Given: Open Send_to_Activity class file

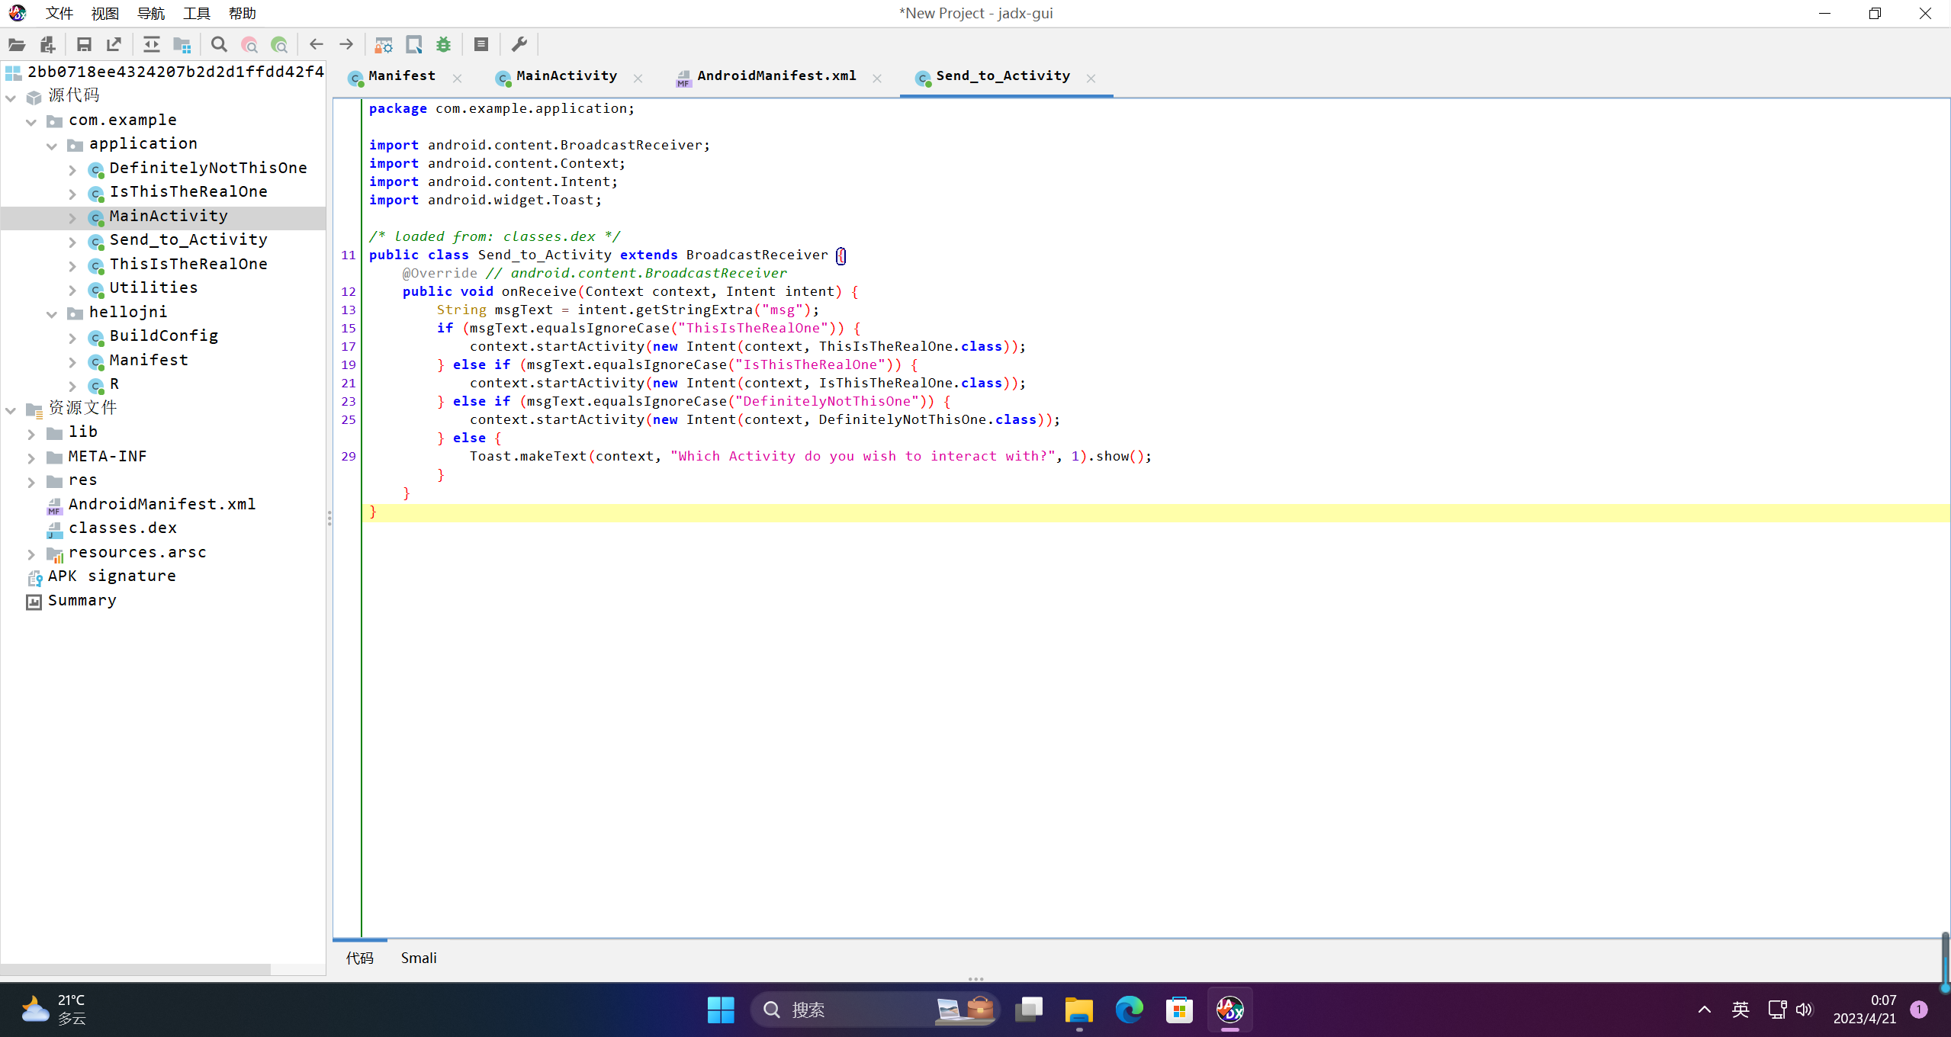Looking at the screenshot, I should point(188,240).
